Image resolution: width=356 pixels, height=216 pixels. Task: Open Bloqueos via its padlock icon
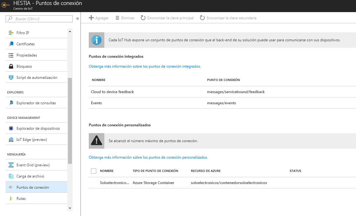11,66
